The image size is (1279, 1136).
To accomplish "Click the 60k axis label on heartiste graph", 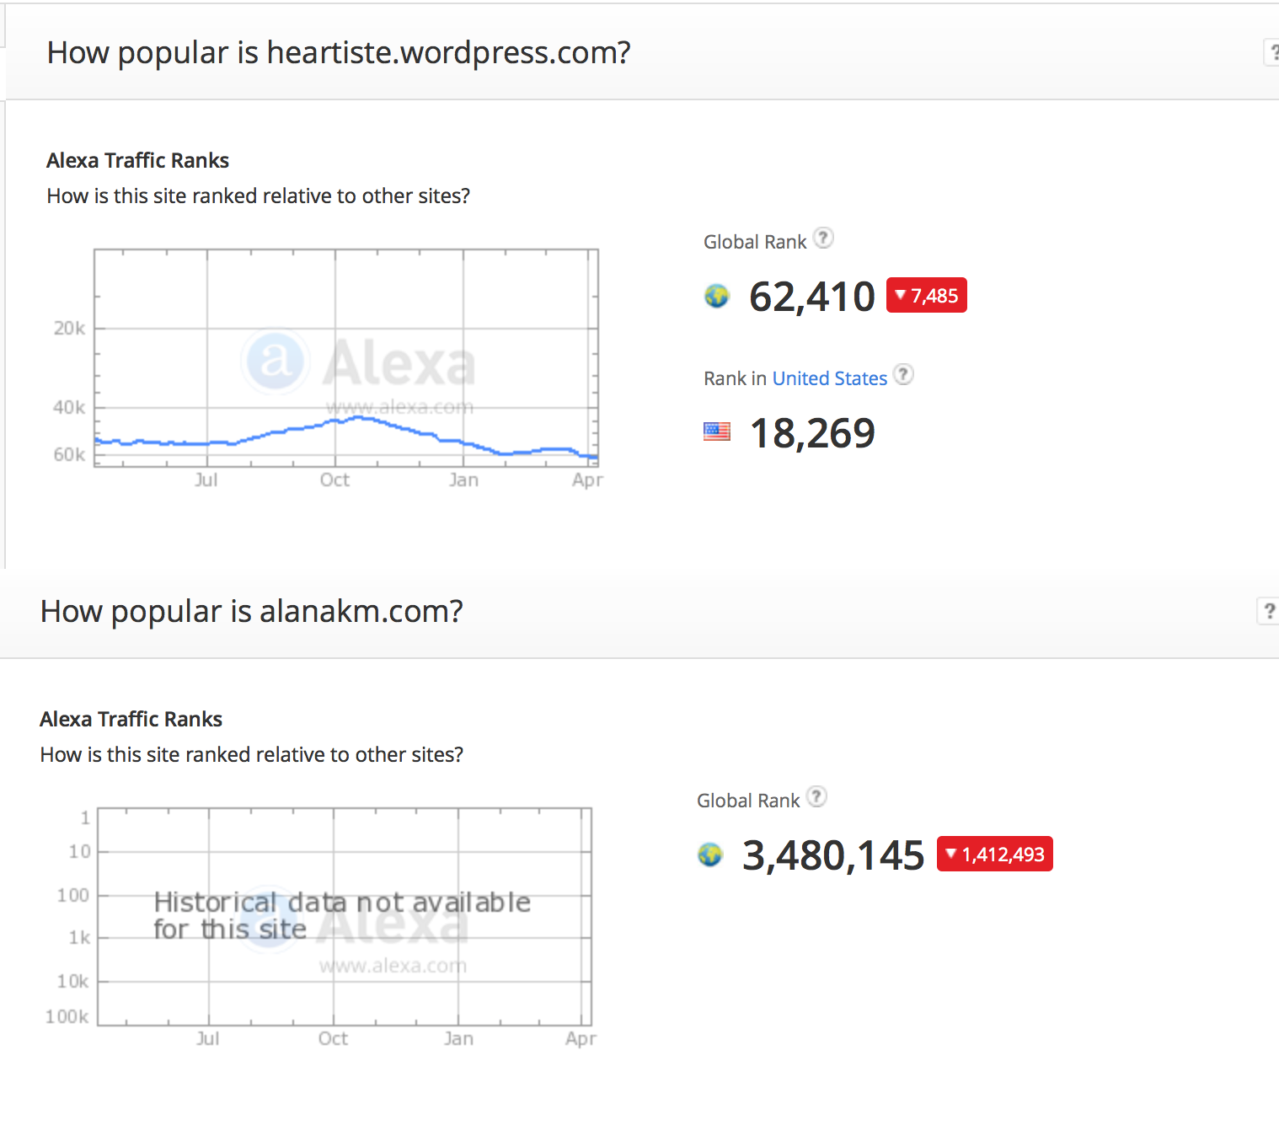I will pyautogui.click(x=69, y=454).
